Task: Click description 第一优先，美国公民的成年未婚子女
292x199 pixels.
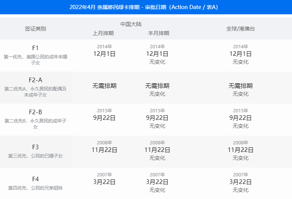Action: click(36, 60)
